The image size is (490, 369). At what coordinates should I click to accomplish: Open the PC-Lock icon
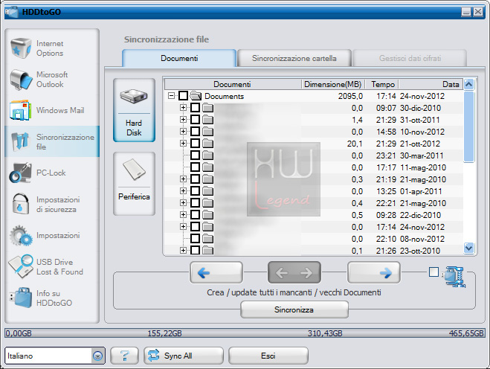20,173
